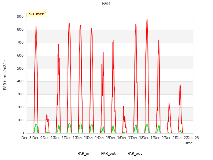Click the Dec 23 x-axis label
213x160 pixels.
point(193,138)
